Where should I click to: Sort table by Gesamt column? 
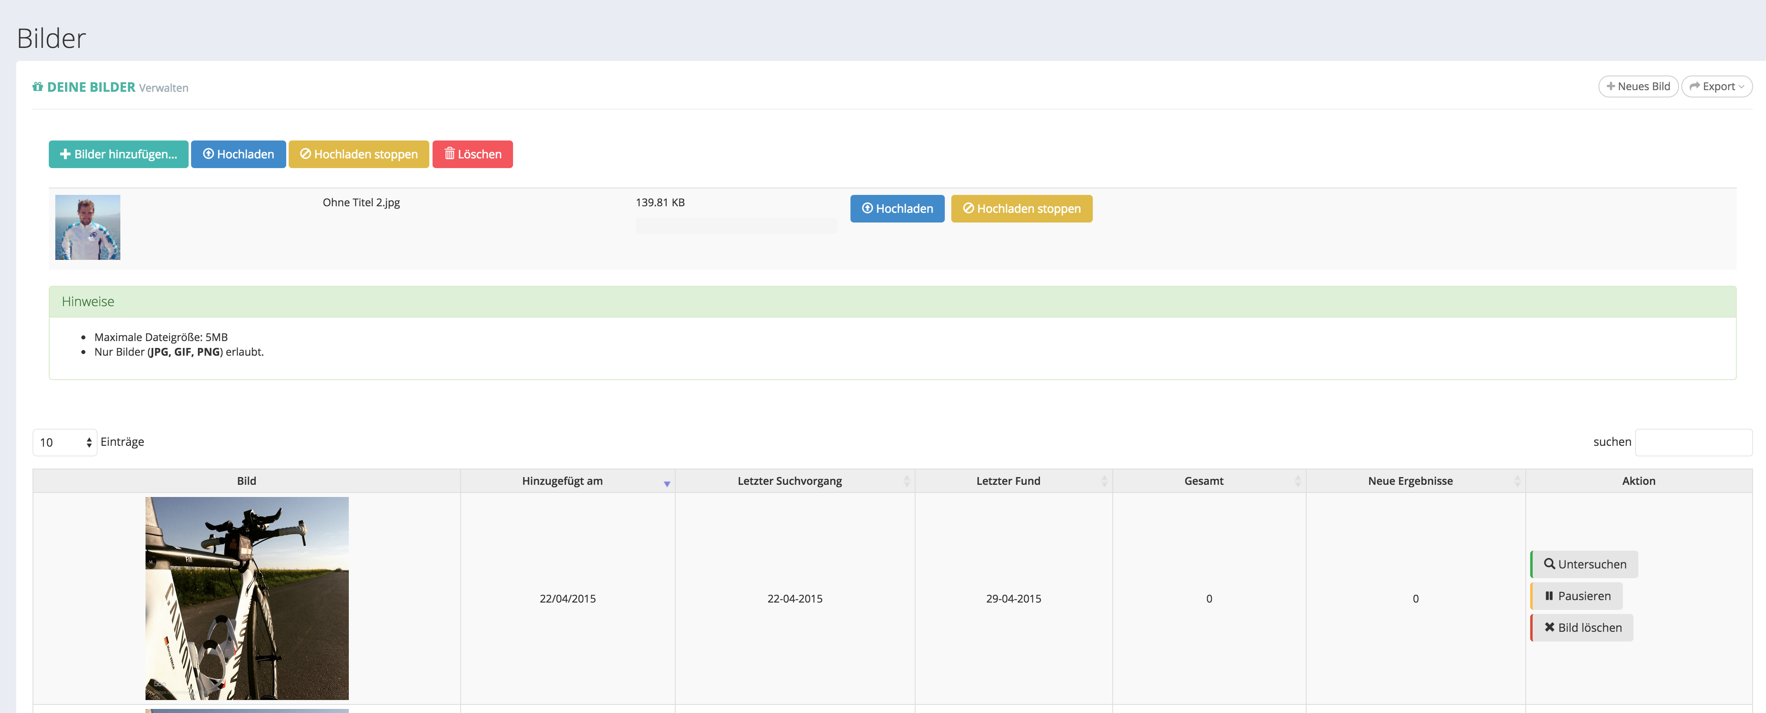[x=1209, y=481]
